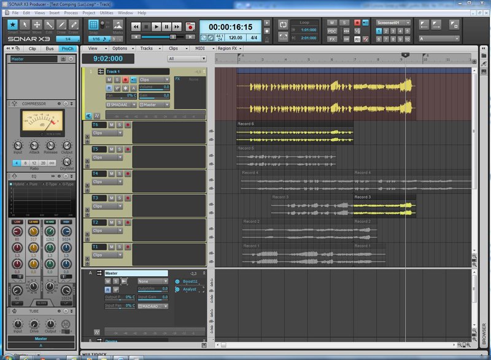Adjust the transport position slider
The height and width of the screenshot is (360, 491).
pos(172,37)
